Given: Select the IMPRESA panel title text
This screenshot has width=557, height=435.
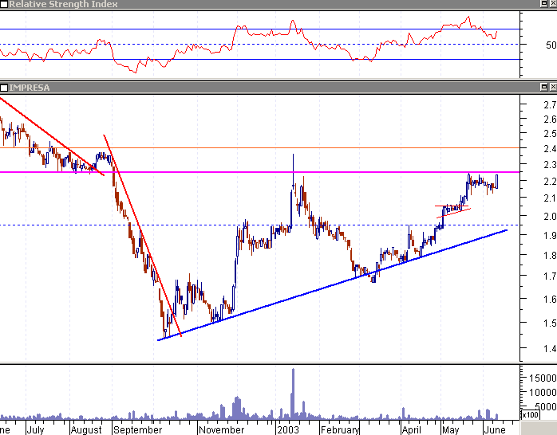Looking at the screenshot, I should pyautogui.click(x=30, y=88).
